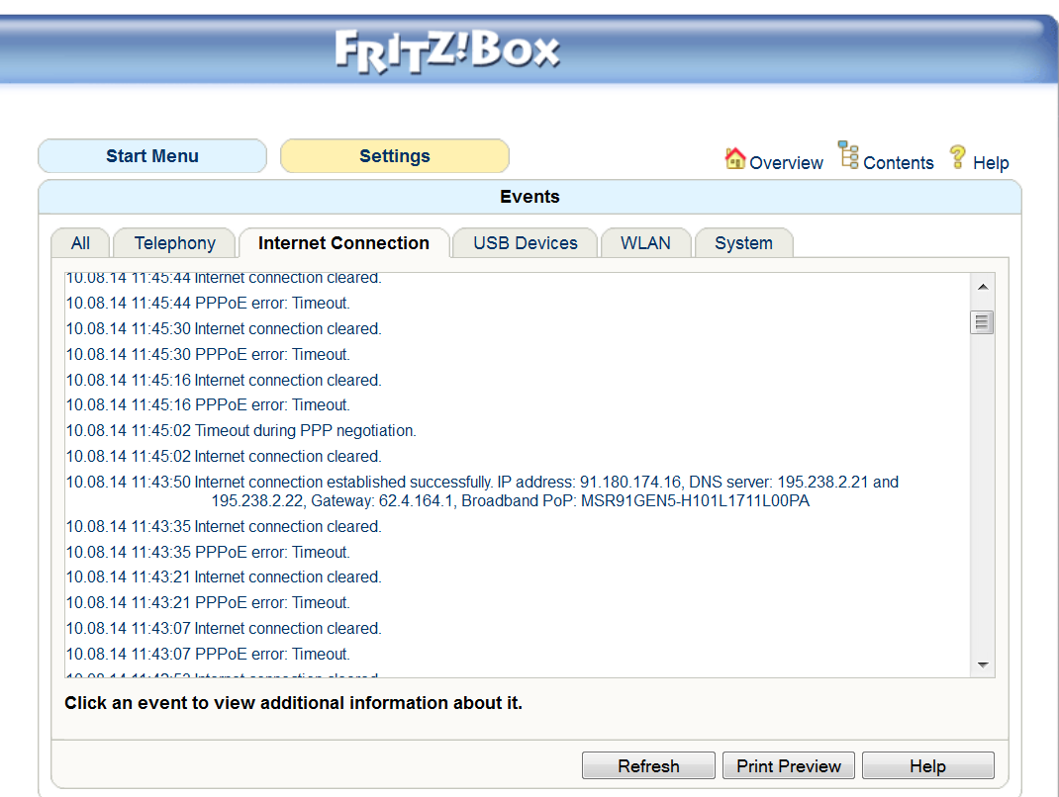Click the Contents tree icon
The height and width of the screenshot is (797, 1059).
(x=848, y=155)
